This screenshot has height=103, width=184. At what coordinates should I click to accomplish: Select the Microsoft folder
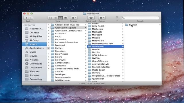(106, 35)
